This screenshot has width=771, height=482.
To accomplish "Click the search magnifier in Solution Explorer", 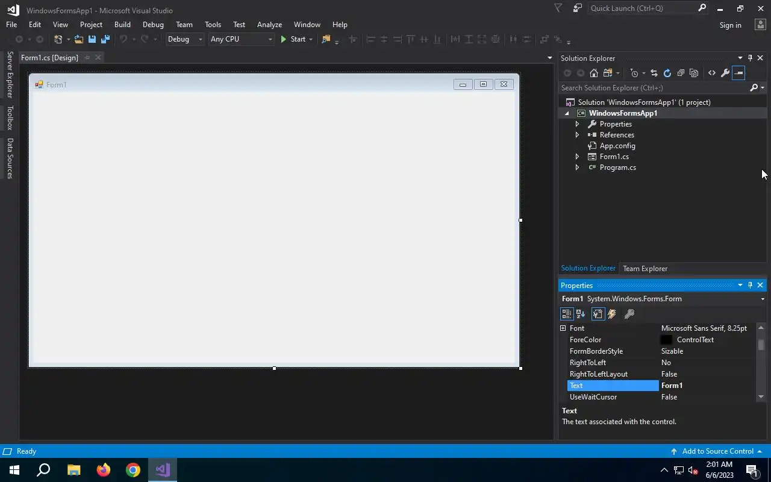I will (x=754, y=87).
